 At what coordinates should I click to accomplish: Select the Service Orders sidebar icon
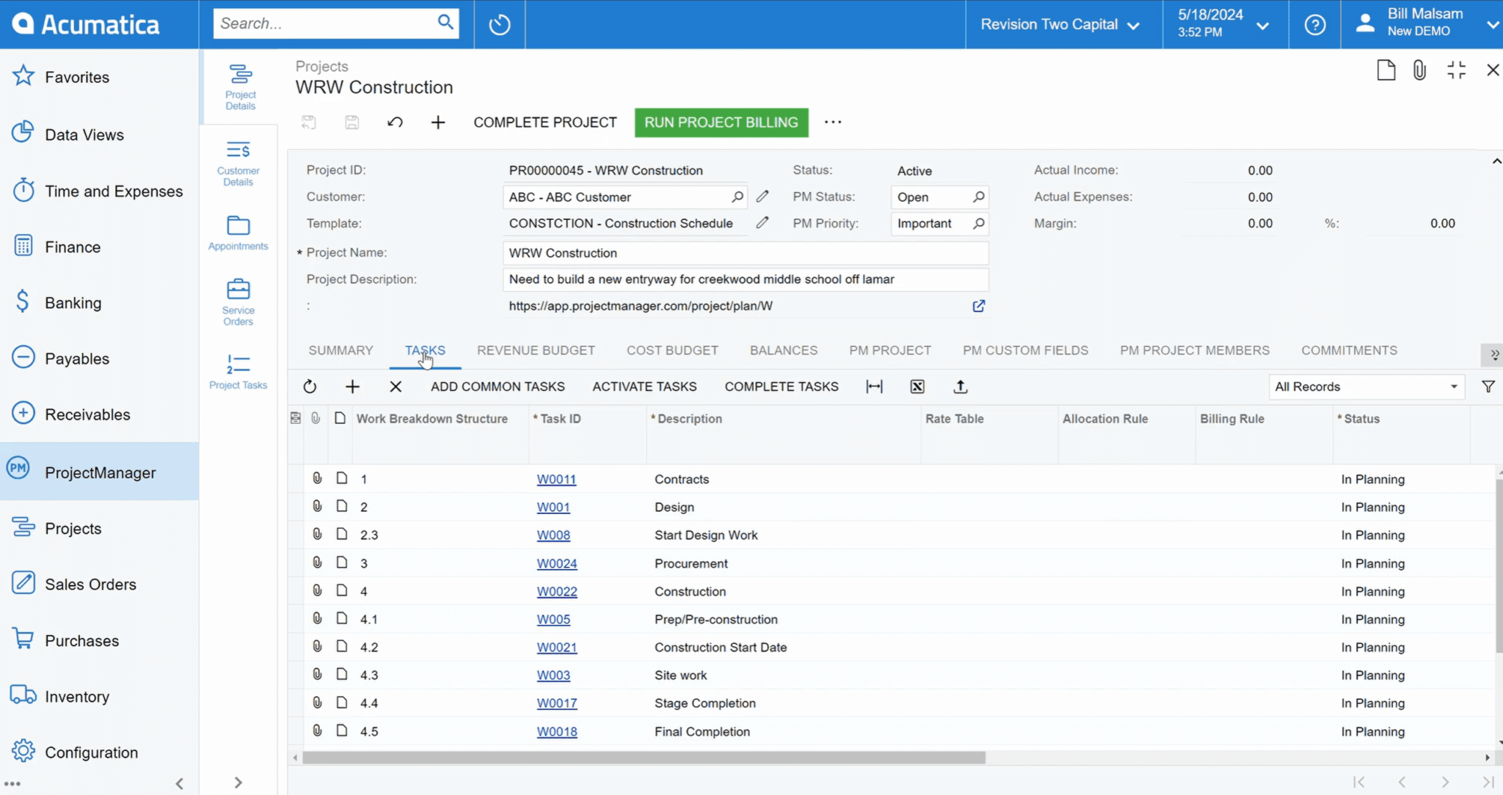point(237,301)
